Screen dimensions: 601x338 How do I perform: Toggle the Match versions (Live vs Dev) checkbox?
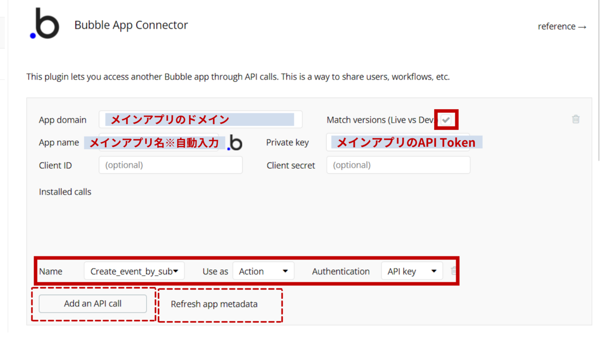[x=446, y=119]
